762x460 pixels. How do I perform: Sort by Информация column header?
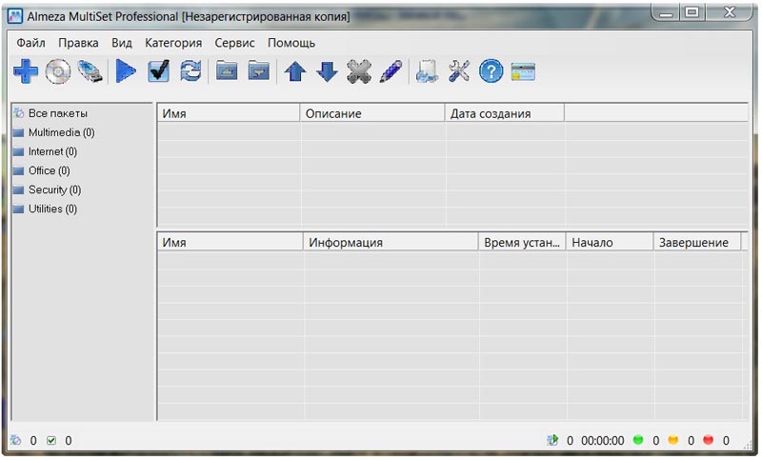click(x=391, y=242)
